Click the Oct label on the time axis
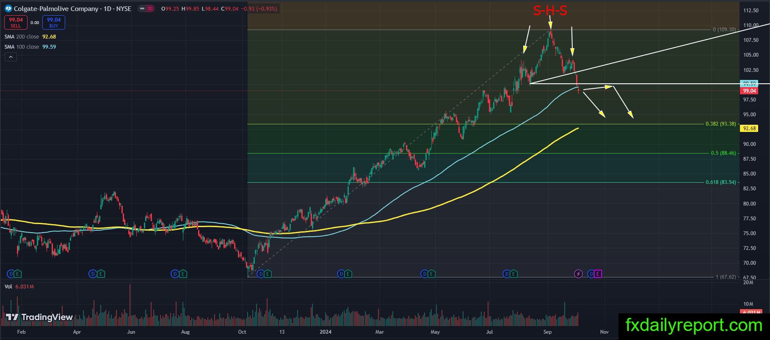Viewport: 770px width, 340px height. [x=242, y=332]
